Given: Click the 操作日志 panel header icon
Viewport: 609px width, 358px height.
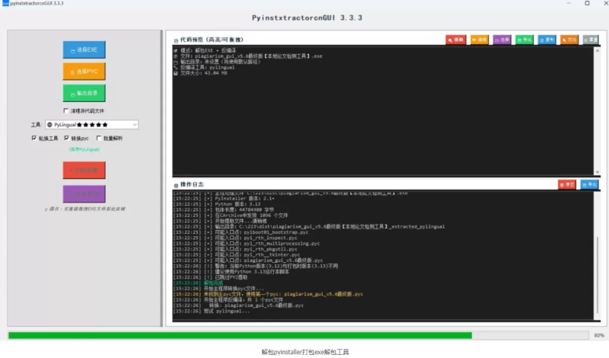Looking at the screenshot, I should [176, 185].
